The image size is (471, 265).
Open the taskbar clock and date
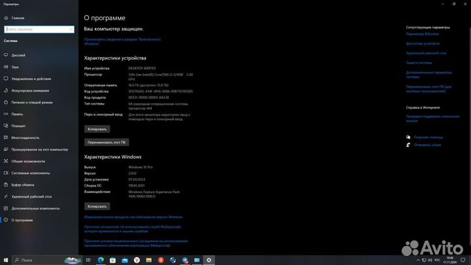449,260
